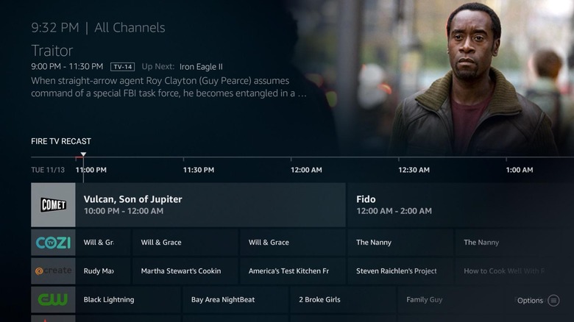Click the TV-14 rating badge

coord(123,67)
